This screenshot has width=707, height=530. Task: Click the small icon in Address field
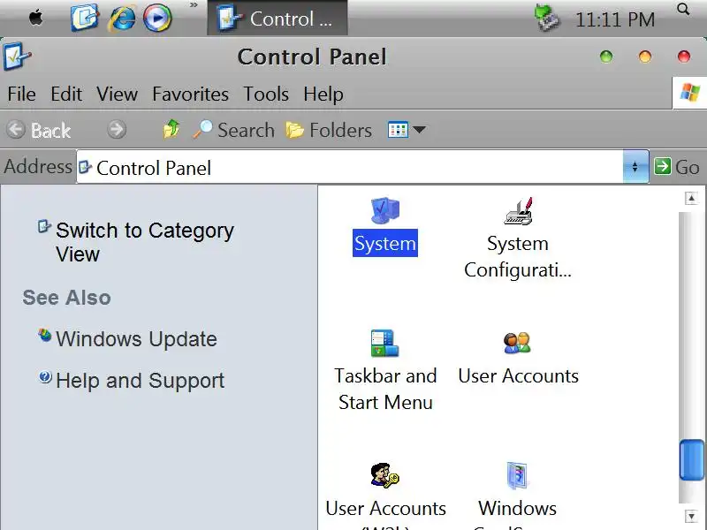coord(85,167)
